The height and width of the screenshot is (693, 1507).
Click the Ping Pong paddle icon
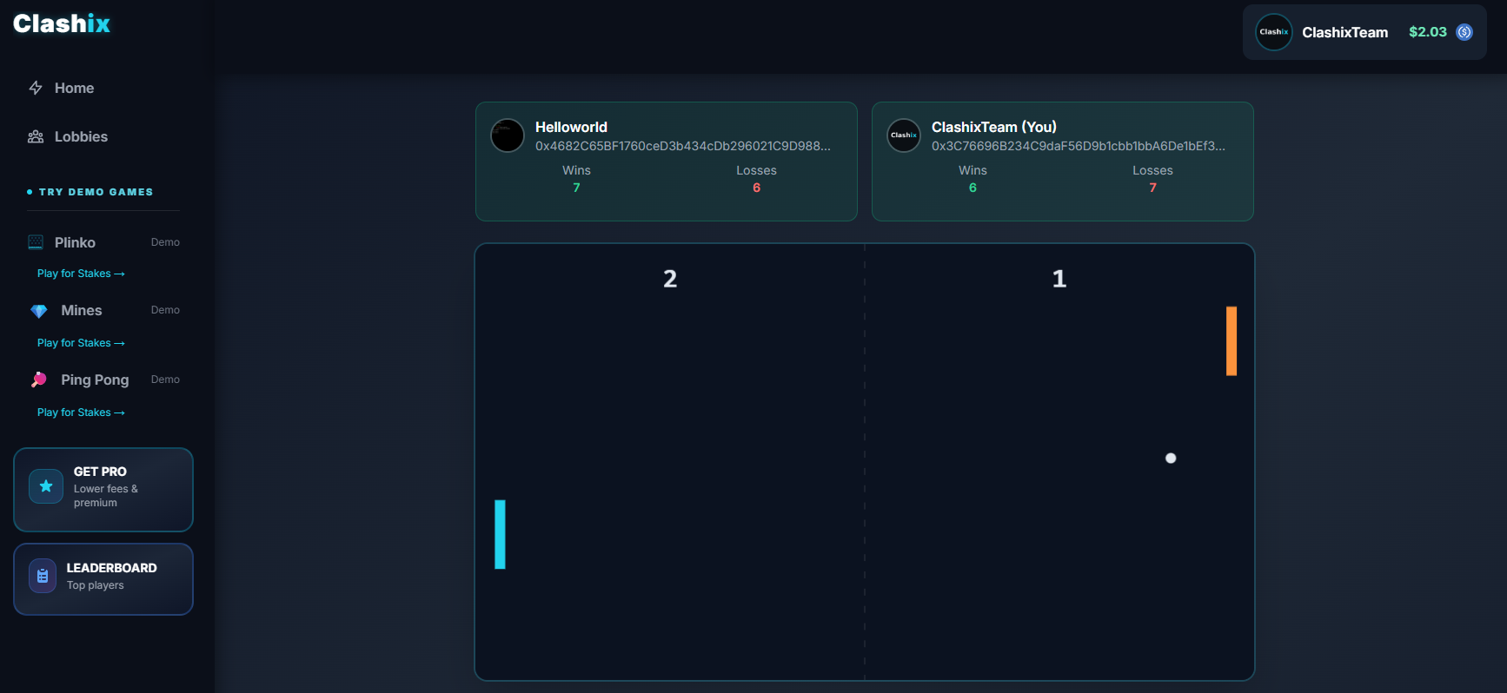click(38, 379)
